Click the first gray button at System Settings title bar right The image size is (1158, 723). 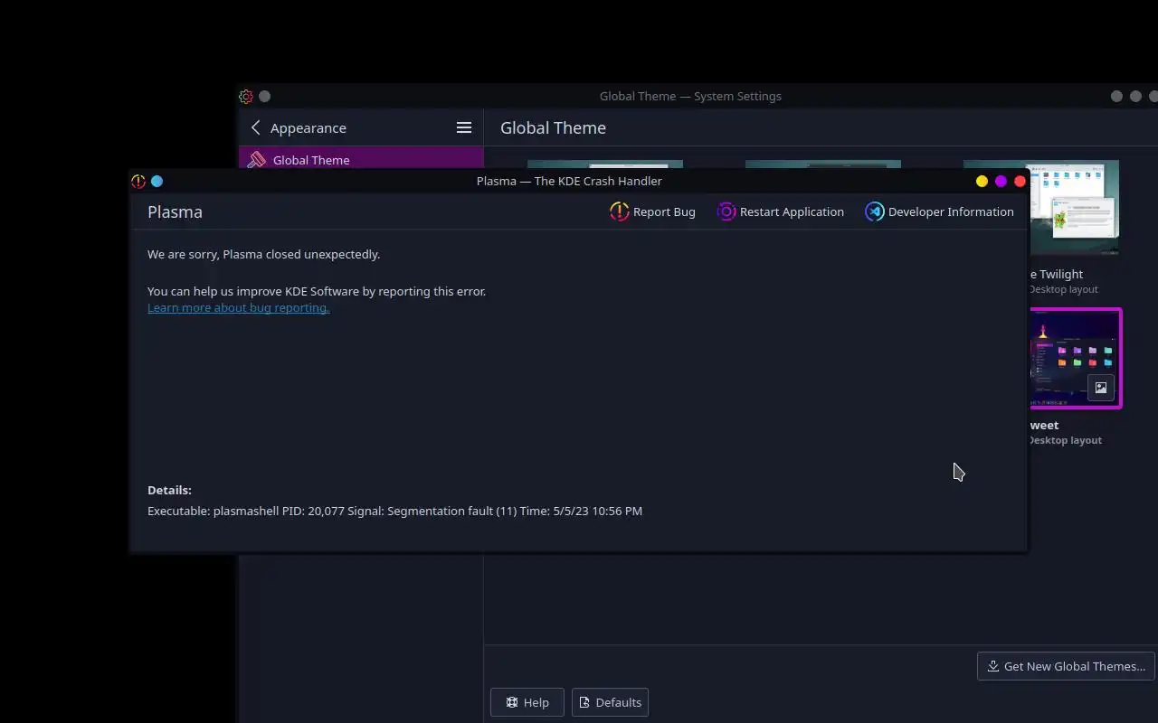[1116, 96]
